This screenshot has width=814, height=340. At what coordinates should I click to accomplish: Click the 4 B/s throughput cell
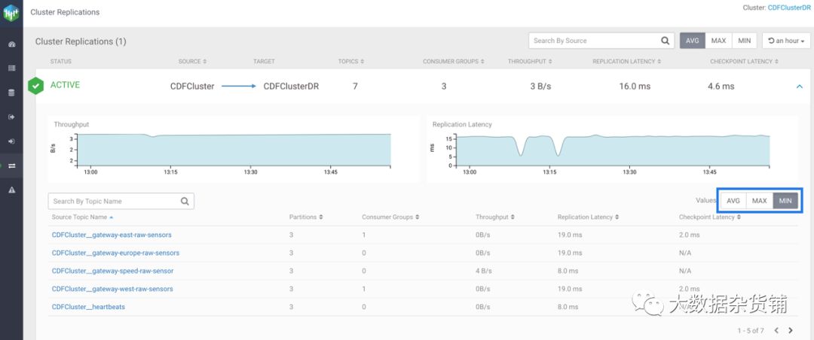(x=483, y=271)
